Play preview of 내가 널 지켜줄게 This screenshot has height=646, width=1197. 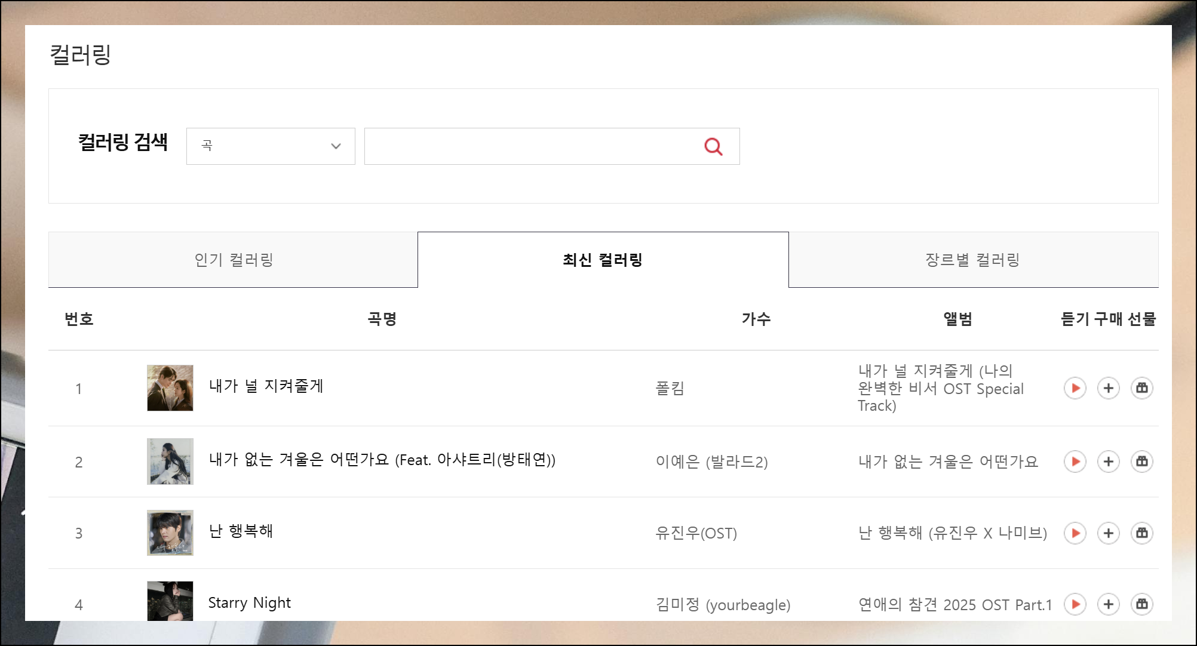point(1075,388)
